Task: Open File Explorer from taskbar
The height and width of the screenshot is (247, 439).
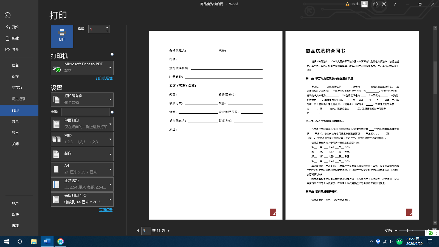Action: tap(33, 242)
